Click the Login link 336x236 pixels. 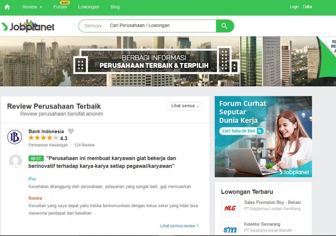294,7
